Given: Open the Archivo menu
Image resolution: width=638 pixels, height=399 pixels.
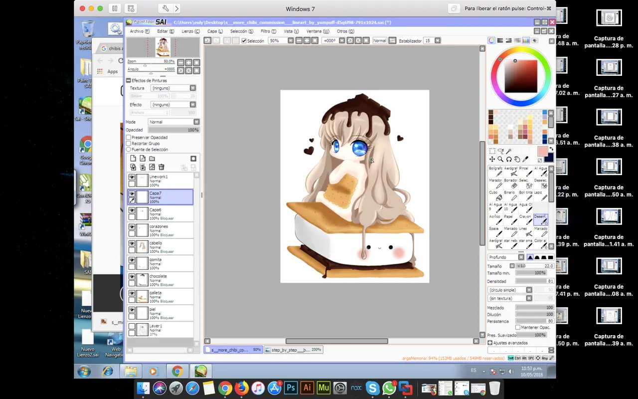Looking at the screenshot, I should pyautogui.click(x=140, y=31).
